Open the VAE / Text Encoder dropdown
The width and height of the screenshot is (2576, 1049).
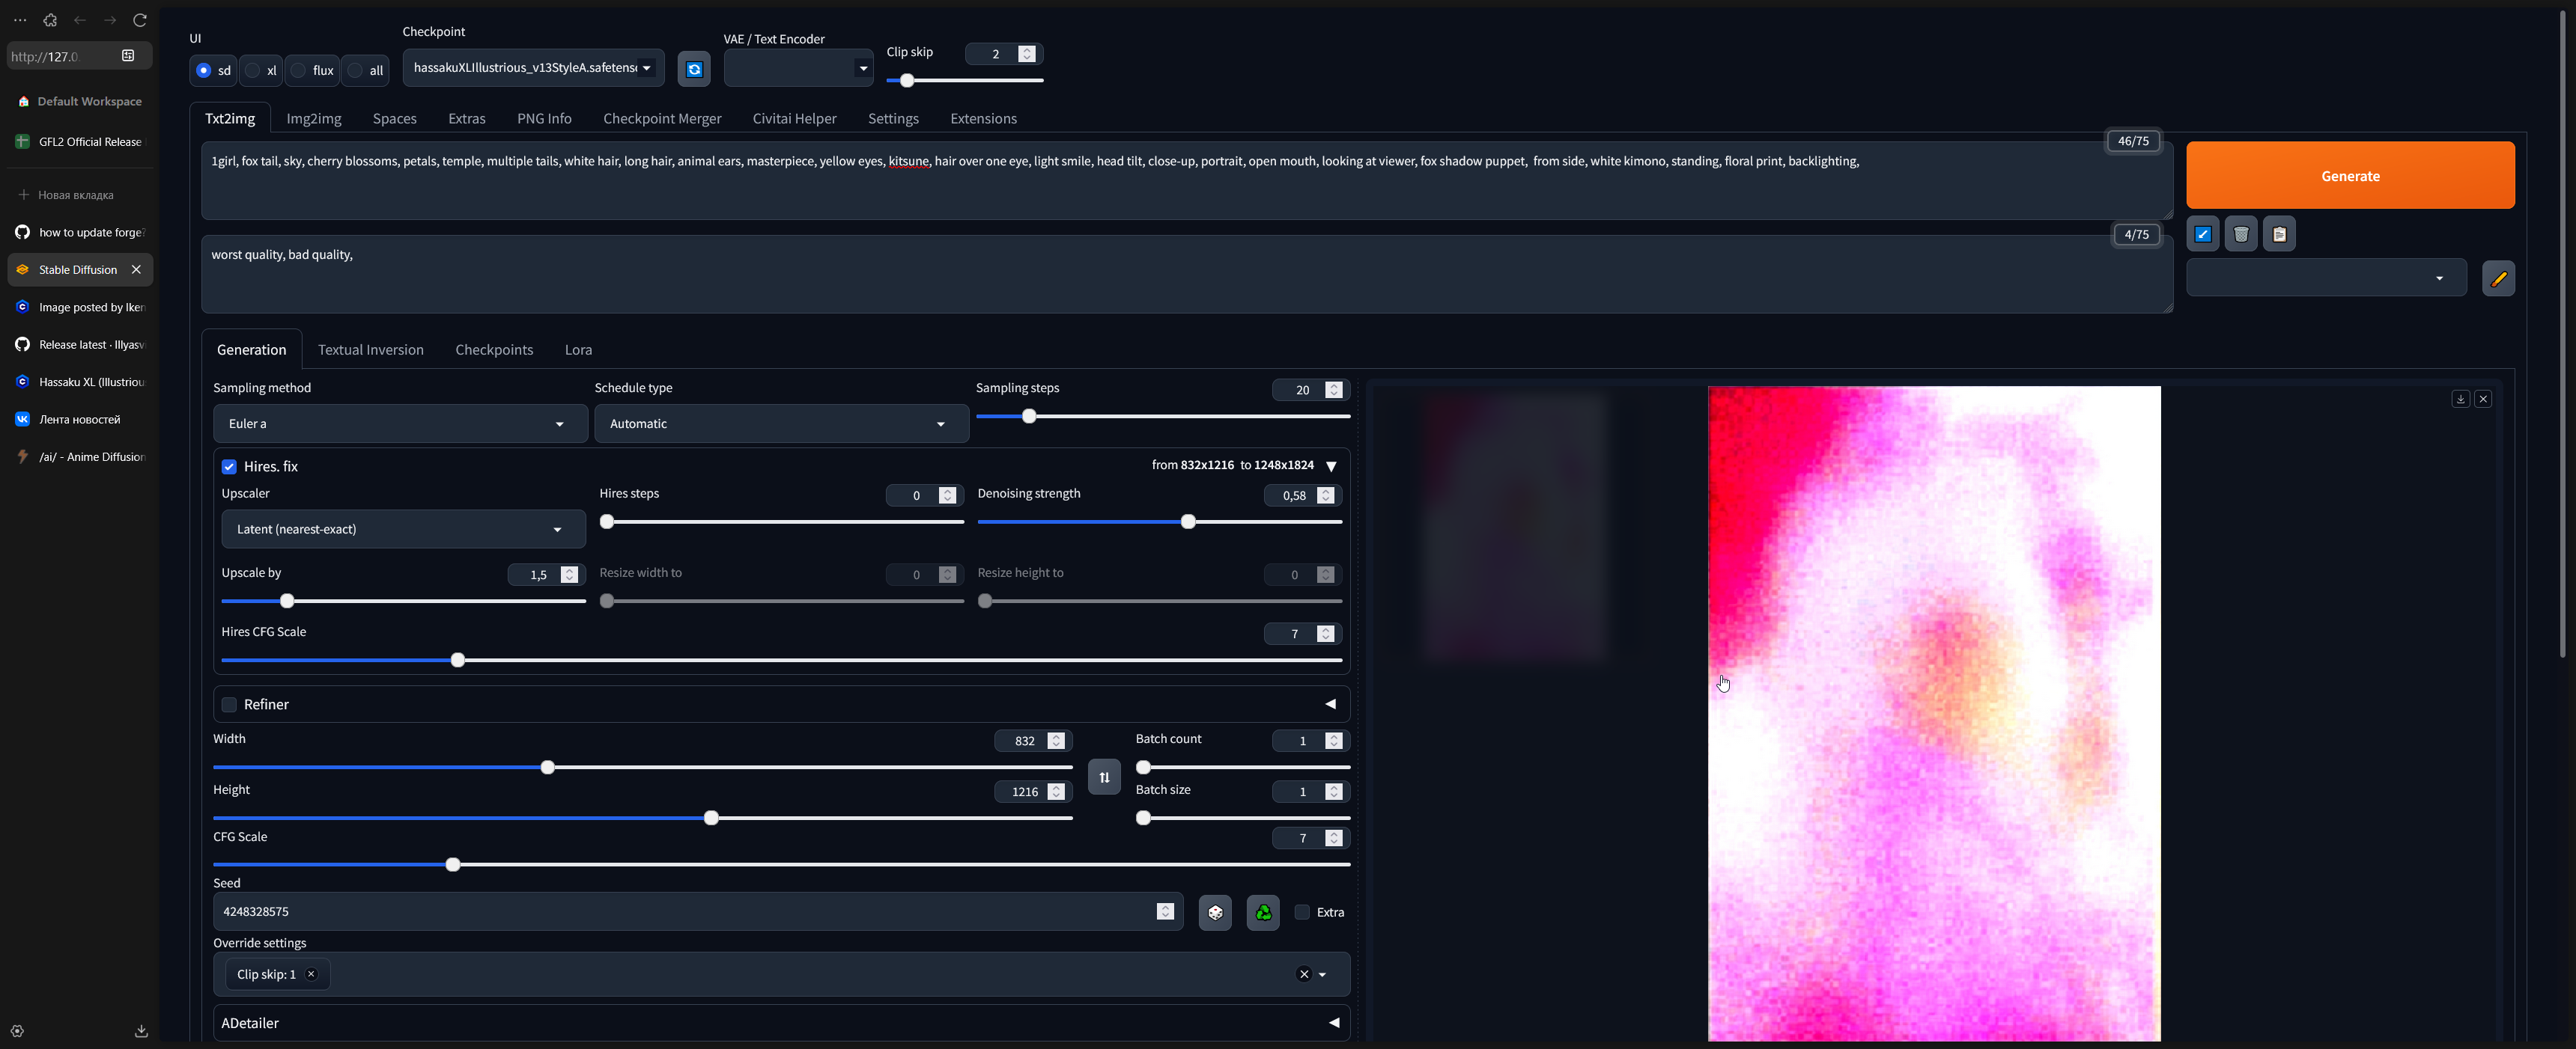coord(798,68)
